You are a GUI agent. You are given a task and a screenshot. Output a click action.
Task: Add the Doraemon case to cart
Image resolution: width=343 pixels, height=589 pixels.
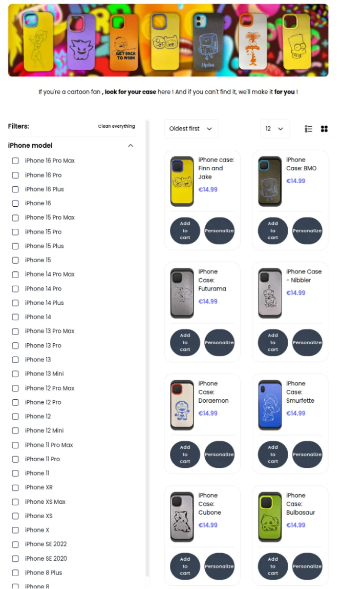click(x=185, y=455)
